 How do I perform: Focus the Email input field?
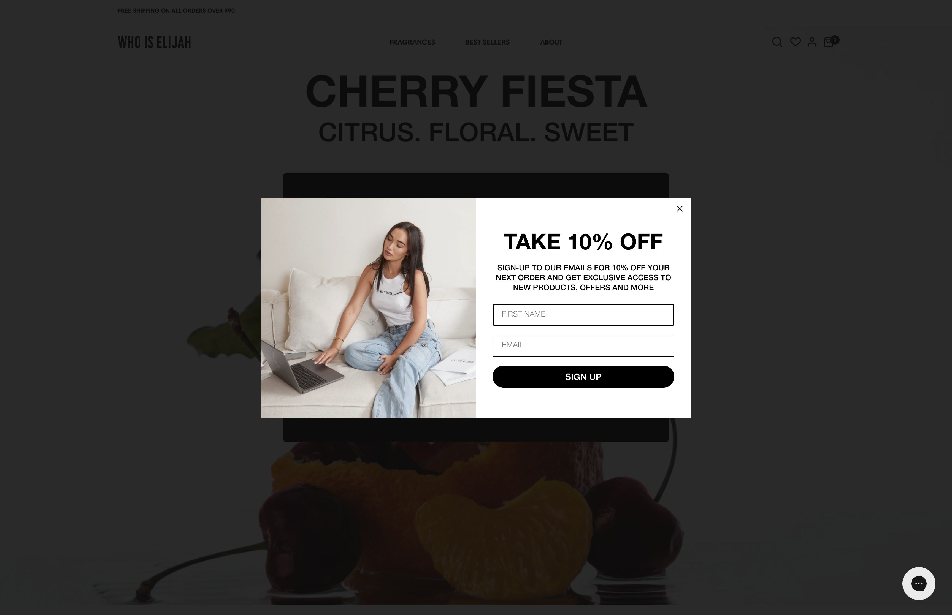[583, 345]
